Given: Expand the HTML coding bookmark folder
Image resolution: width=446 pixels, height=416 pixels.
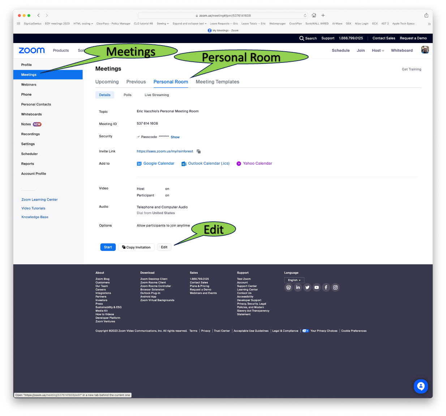Looking at the screenshot, I should tap(83, 23).
